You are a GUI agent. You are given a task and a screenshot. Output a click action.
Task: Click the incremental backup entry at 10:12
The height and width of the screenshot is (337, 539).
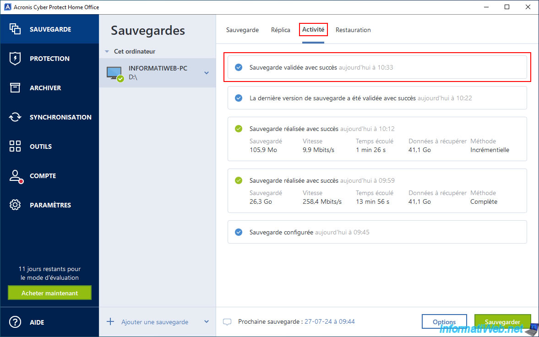(377, 139)
